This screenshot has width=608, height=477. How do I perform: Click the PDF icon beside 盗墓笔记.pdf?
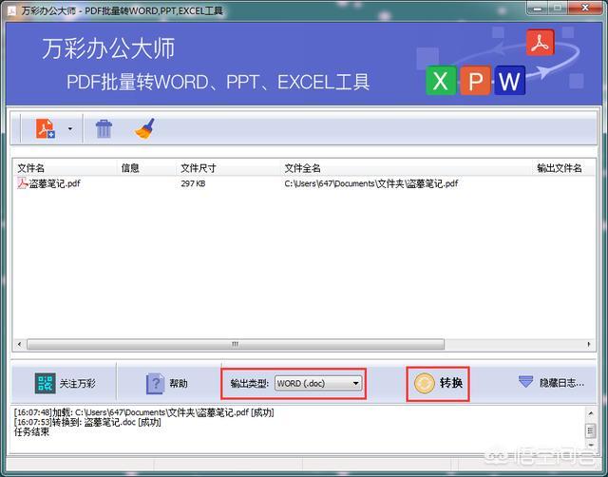click(x=22, y=183)
